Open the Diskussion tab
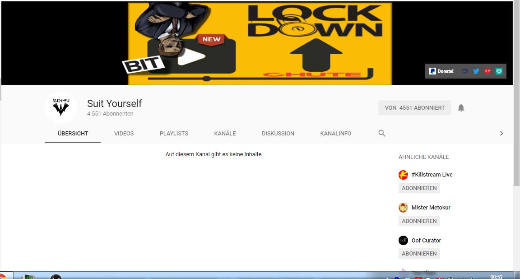The image size is (520, 279). click(x=278, y=133)
